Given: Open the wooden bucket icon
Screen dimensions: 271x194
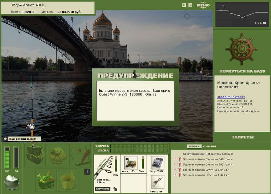Looking at the screenshot, I should (68, 180).
